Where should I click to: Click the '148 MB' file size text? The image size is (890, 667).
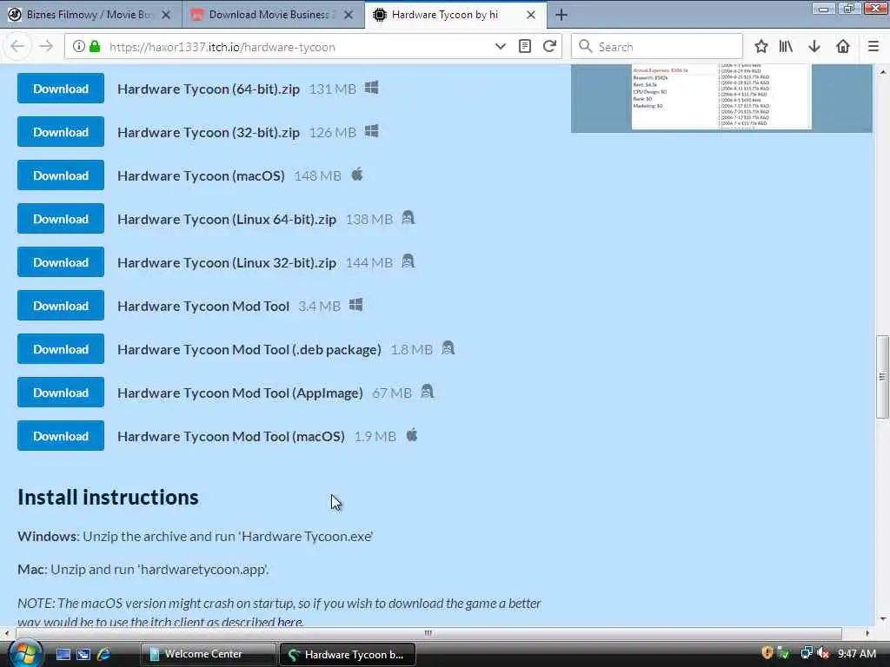click(x=317, y=175)
